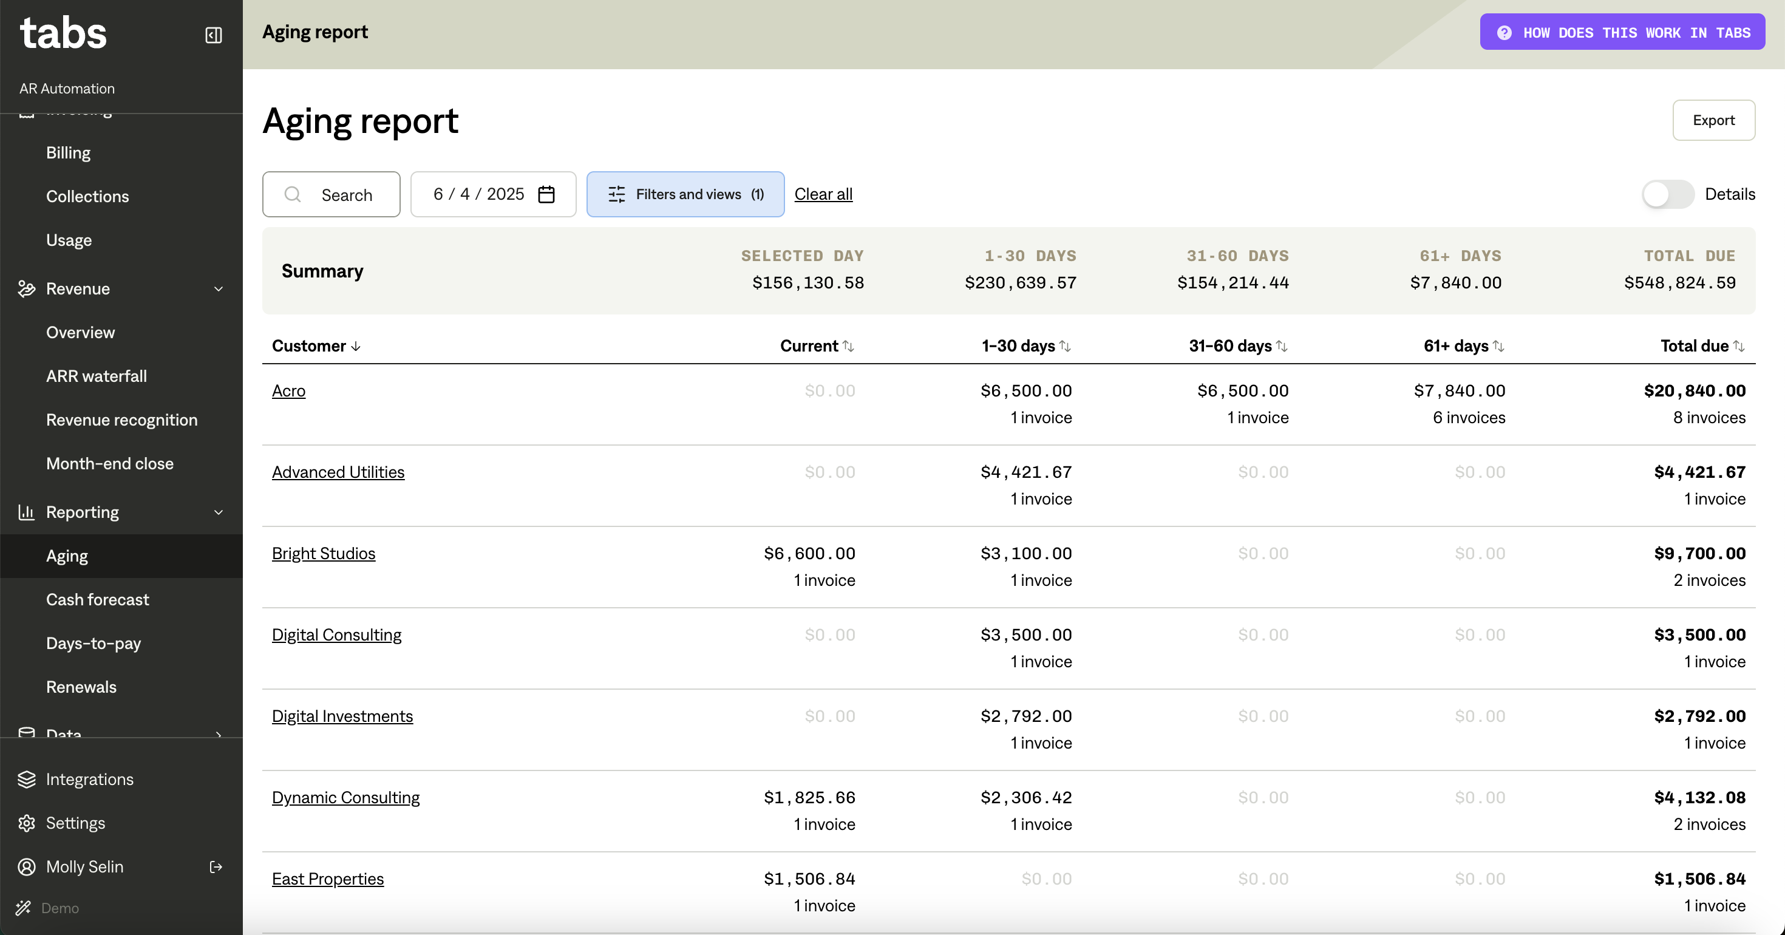This screenshot has width=1785, height=935.
Task: Click the Revenue section icon
Action: (x=26, y=288)
